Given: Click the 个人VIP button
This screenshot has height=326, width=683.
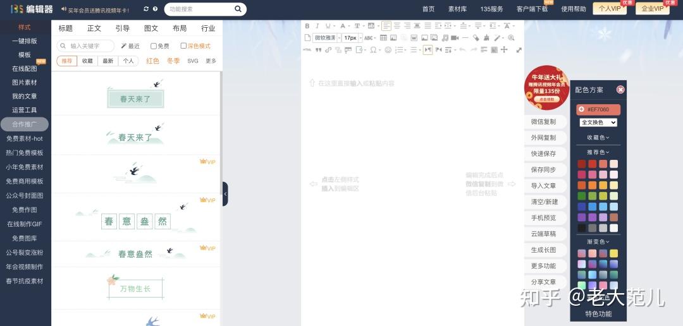Looking at the screenshot, I should pyautogui.click(x=610, y=9).
